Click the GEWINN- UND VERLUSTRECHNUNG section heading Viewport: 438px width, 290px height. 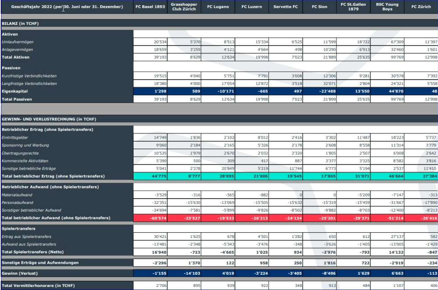(66, 119)
